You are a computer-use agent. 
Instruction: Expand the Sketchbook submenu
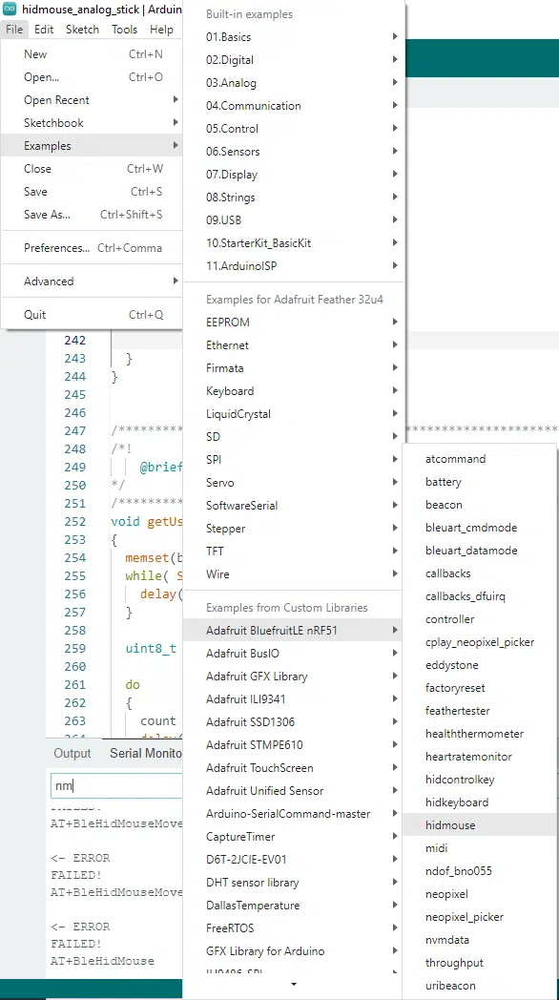(x=92, y=122)
